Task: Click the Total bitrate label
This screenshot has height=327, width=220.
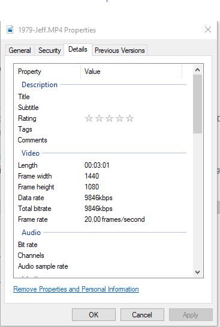Action: tap(35, 209)
